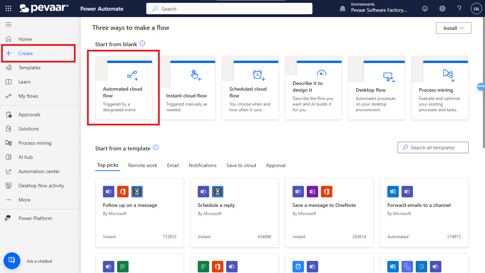
Task: Click the 712653 usage count
Action: [169, 237]
